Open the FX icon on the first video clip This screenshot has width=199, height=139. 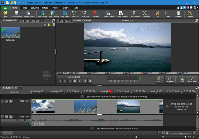pos(34,112)
